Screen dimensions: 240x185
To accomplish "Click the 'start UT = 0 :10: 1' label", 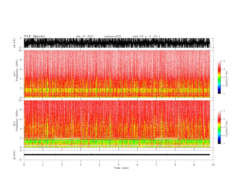I will click(x=146, y=36).
